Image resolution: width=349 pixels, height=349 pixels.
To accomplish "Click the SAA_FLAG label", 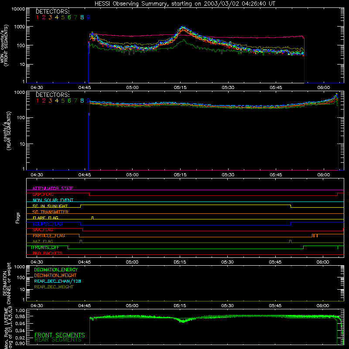I will (43, 229).
